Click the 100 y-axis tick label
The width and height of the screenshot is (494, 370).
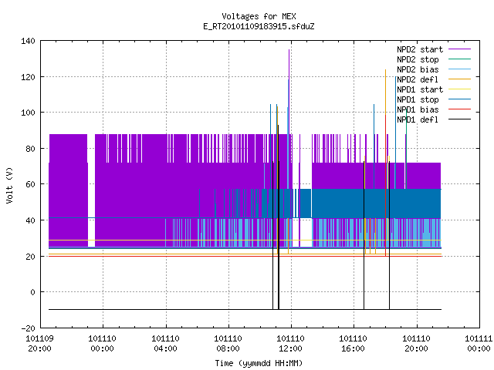[28, 113]
